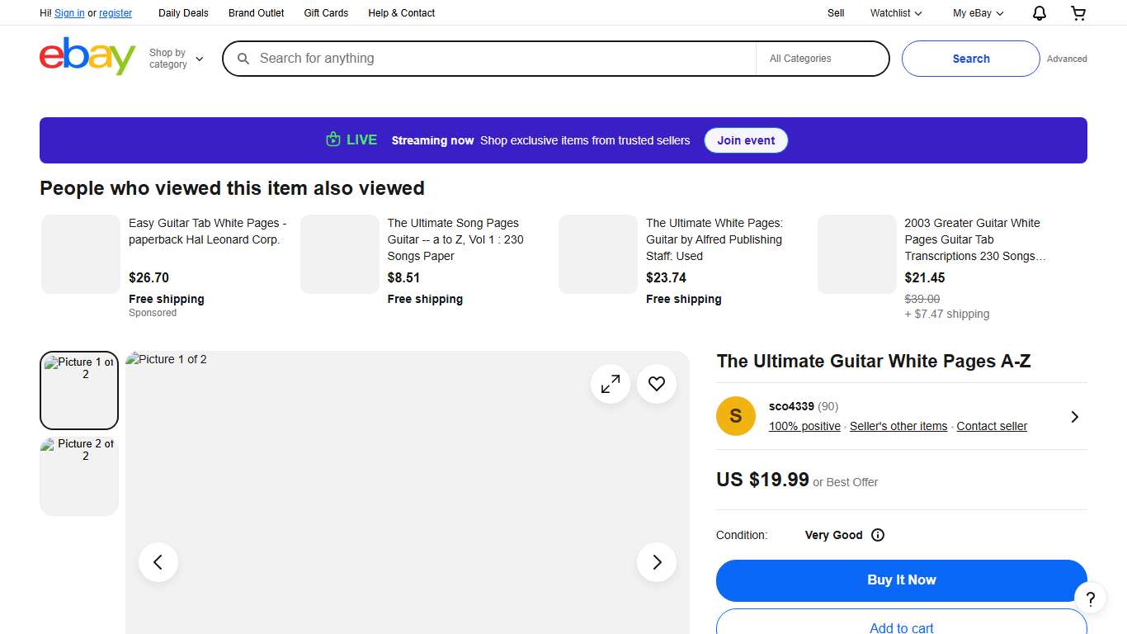
Task: Expand the My eBay menu
Action: pos(977,12)
